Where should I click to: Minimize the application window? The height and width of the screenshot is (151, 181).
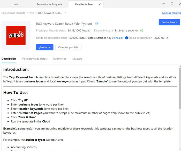coord(164,4)
